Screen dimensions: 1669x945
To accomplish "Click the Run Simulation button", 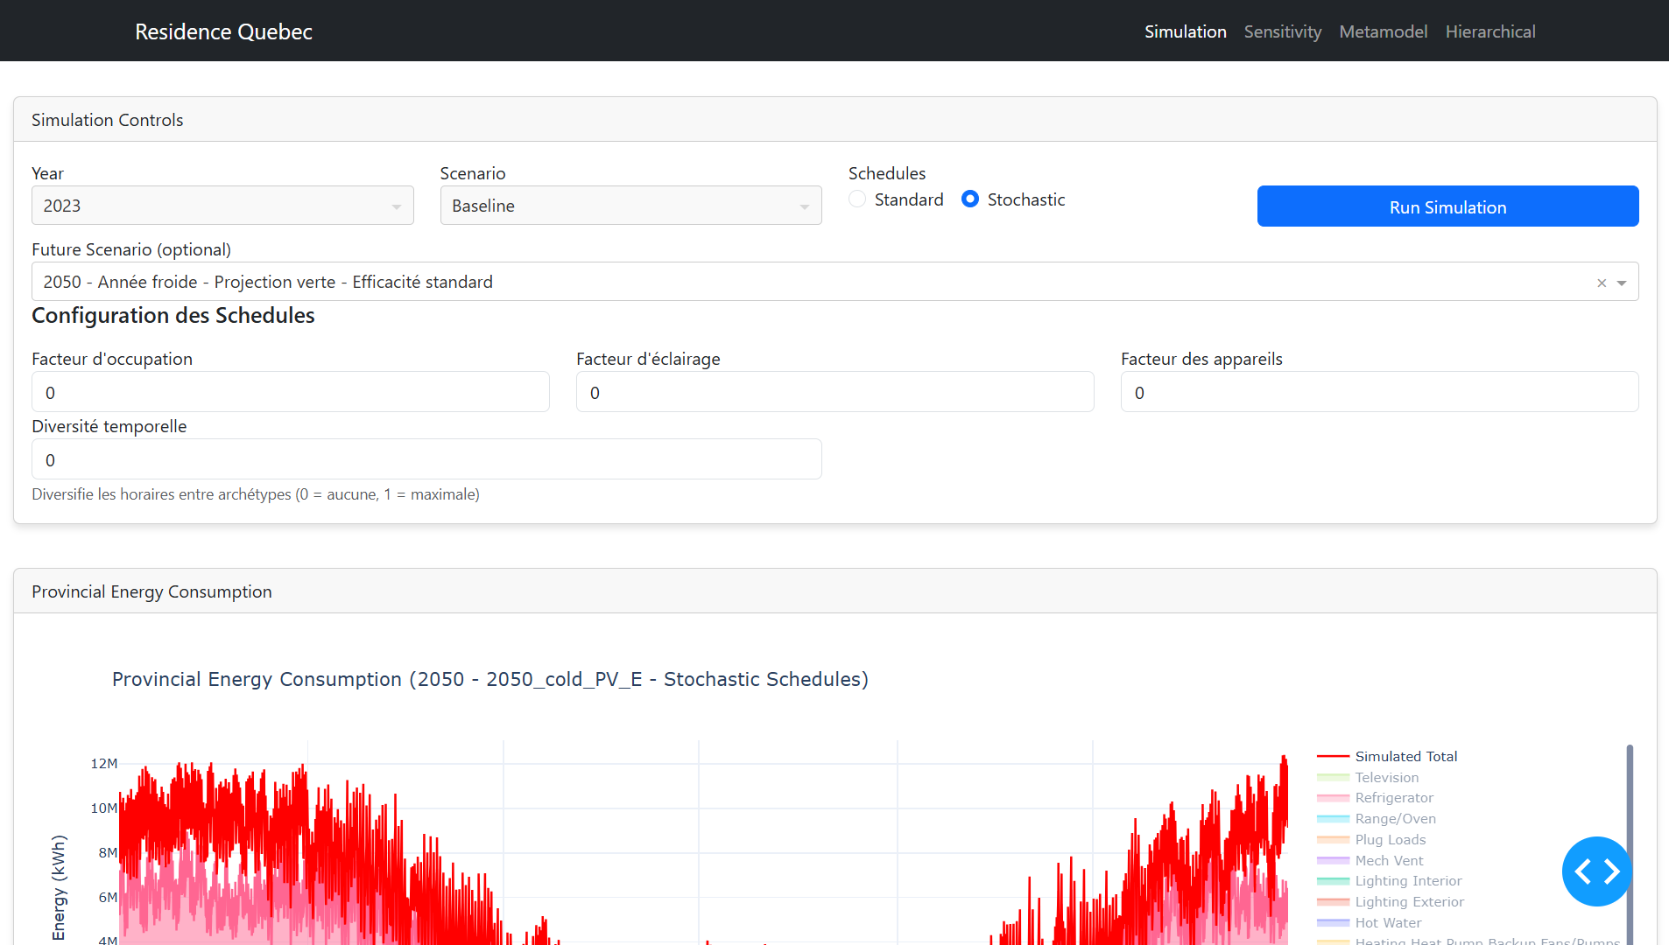I will tap(1447, 206).
